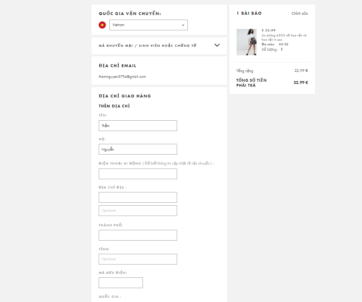Click the Số lượng quantity line
The height and width of the screenshot is (302, 362).
pyautogui.click(x=272, y=50)
